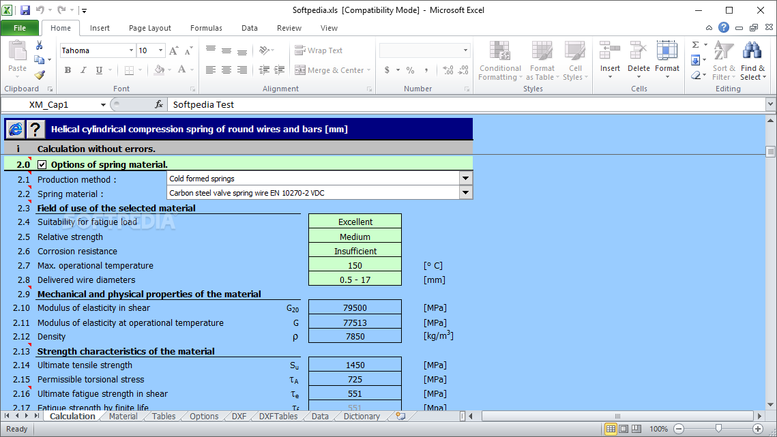Click the Orientation text angle icon
This screenshot has height=437, width=777.
pyautogui.click(x=265, y=50)
